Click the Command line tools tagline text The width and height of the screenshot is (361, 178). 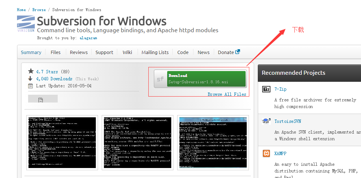pyautogui.click(x=128, y=30)
